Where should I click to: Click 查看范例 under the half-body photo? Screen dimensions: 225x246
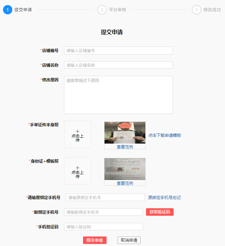click(x=125, y=147)
